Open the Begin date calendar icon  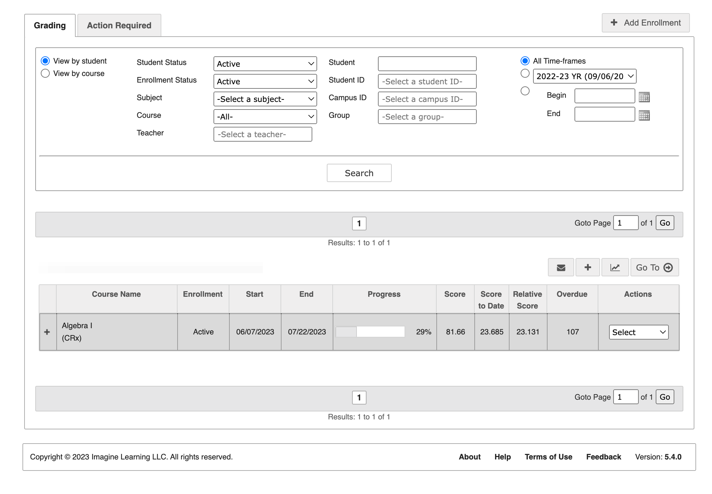coord(644,97)
